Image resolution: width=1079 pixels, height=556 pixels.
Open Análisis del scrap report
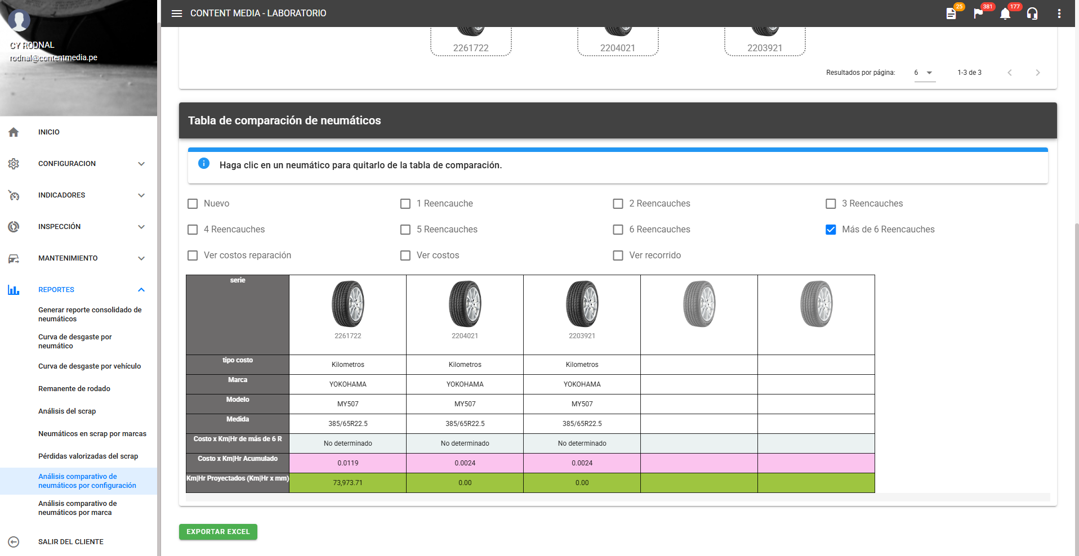tap(67, 411)
